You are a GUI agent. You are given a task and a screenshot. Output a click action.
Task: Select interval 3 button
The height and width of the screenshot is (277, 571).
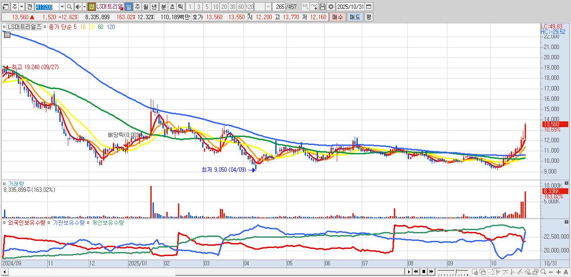[x=199, y=7]
